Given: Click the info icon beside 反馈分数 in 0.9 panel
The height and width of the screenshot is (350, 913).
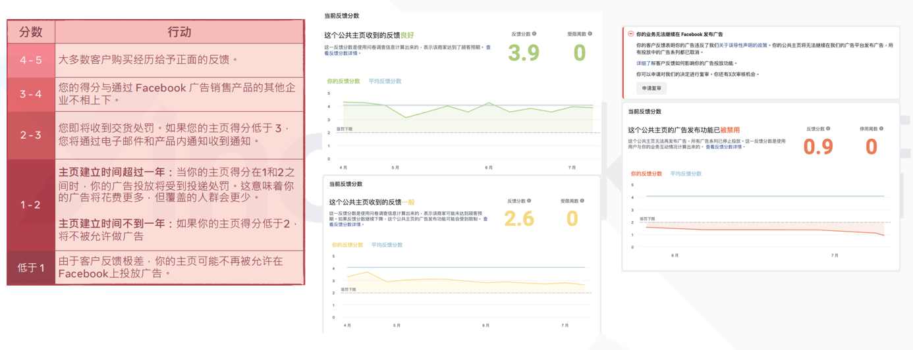Looking at the screenshot, I should coord(828,129).
